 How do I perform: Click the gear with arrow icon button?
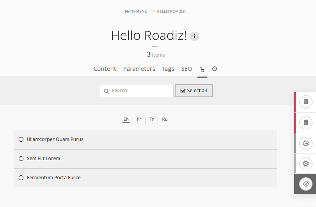tap(306, 143)
